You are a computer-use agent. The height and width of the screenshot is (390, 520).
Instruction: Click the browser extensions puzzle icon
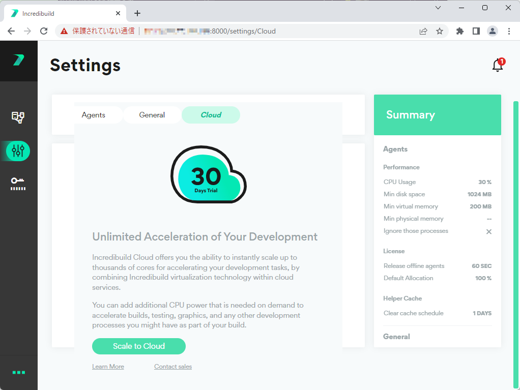pyautogui.click(x=459, y=31)
